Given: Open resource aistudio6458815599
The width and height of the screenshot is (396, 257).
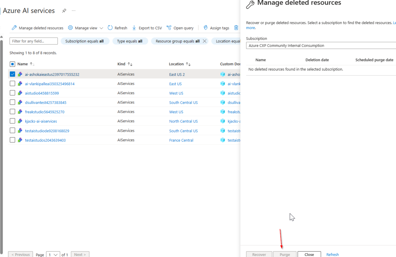Looking at the screenshot, I should 42,93.
